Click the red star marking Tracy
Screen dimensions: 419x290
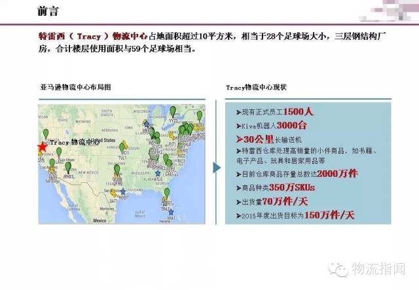pyautogui.click(x=42, y=147)
